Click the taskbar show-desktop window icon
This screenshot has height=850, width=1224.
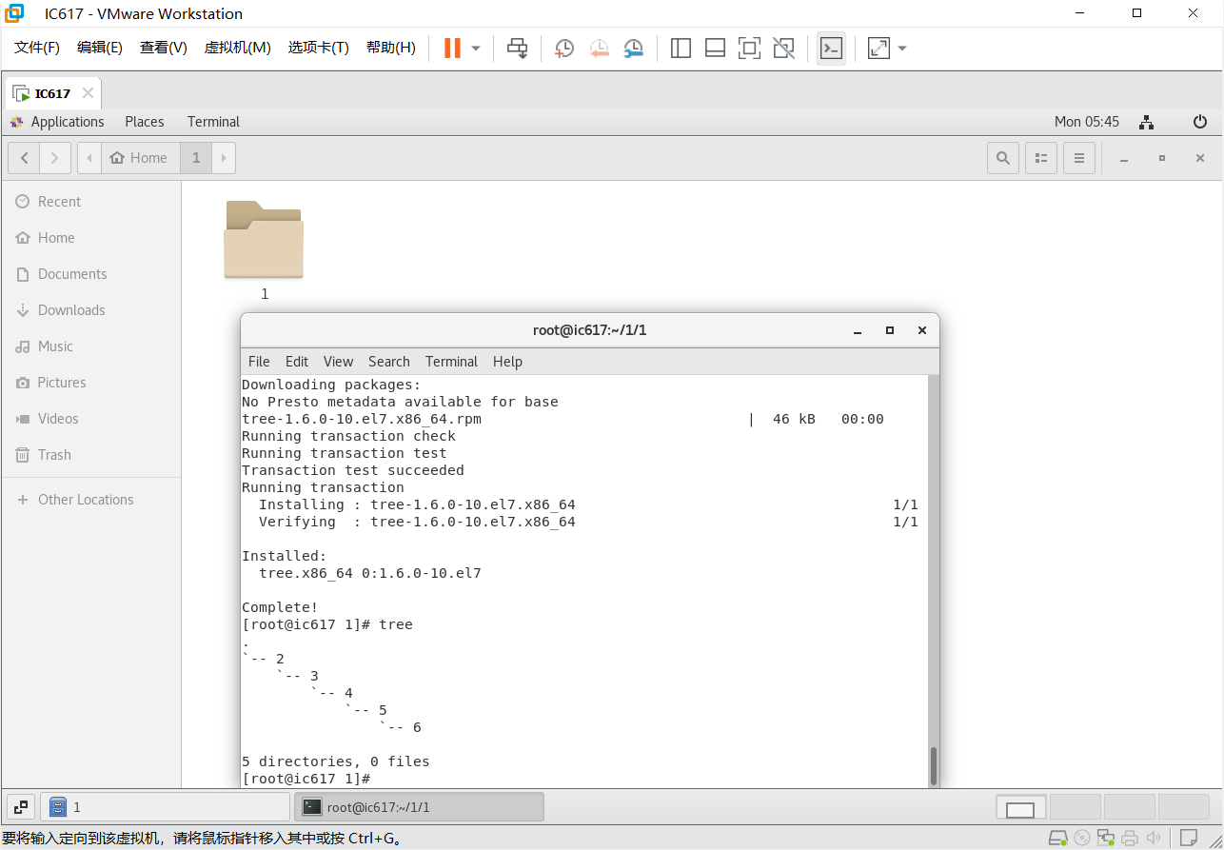[x=21, y=807]
